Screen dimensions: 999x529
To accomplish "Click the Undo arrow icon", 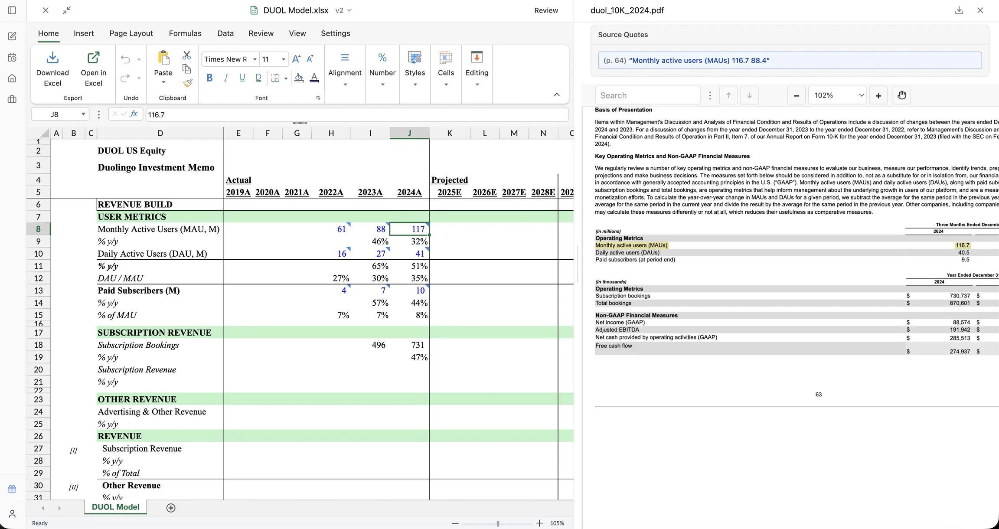I will point(125,59).
